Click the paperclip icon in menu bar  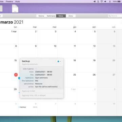(98, 1)
